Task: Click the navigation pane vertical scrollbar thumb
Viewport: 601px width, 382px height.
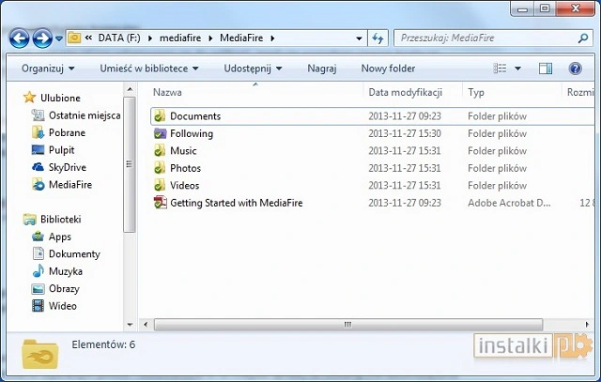Action: pos(130,165)
